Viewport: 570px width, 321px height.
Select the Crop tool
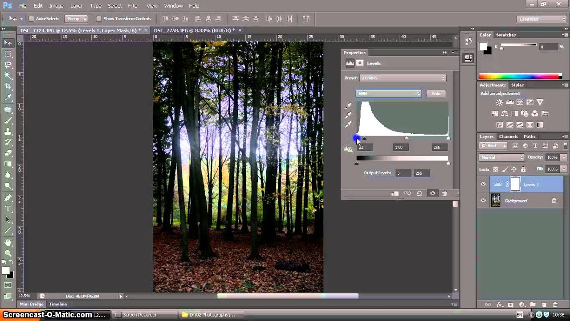pyautogui.click(x=8, y=86)
